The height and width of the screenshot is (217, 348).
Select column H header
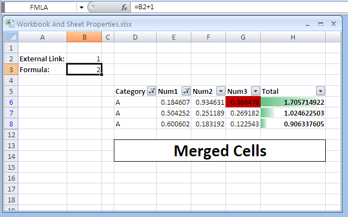(293, 37)
